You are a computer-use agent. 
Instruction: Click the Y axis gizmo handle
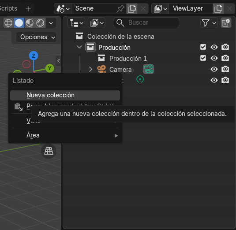pyautogui.click(x=50, y=68)
